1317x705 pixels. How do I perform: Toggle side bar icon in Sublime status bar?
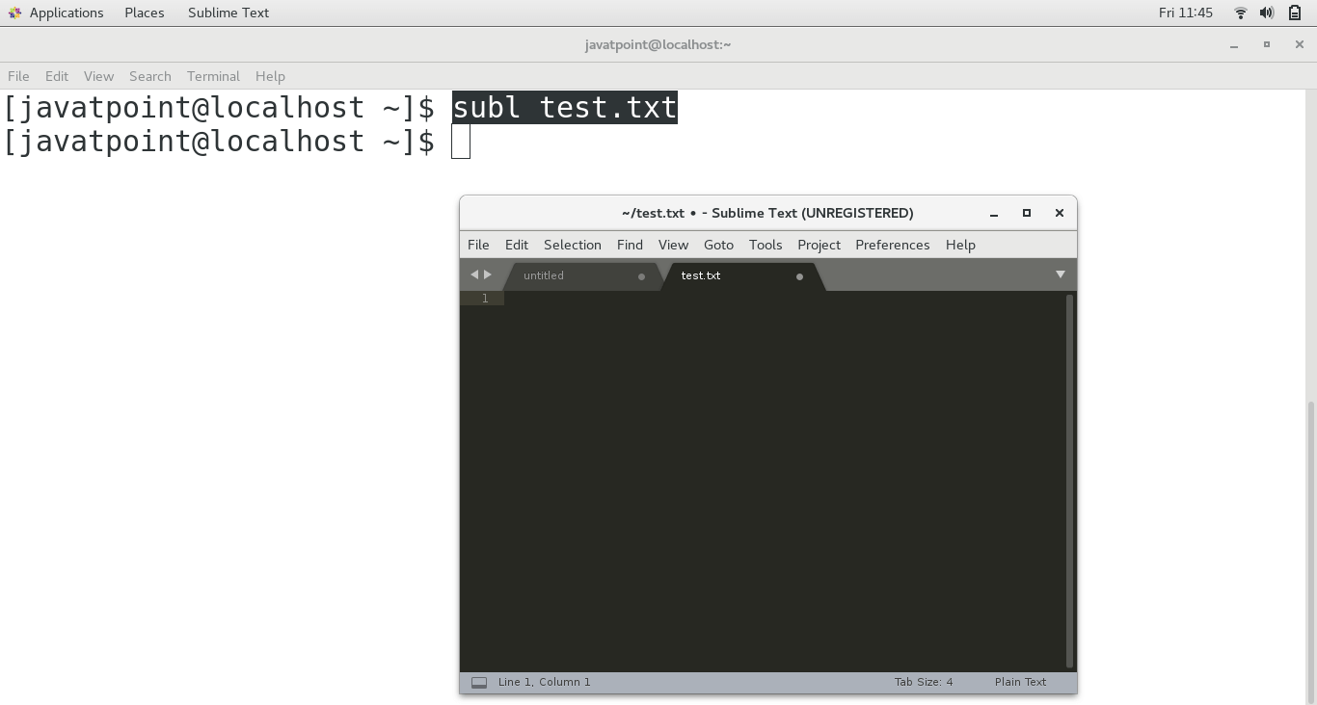pyautogui.click(x=478, y=682)
